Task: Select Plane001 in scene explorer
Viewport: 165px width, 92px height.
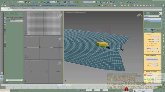Action: tap(13, 19)
